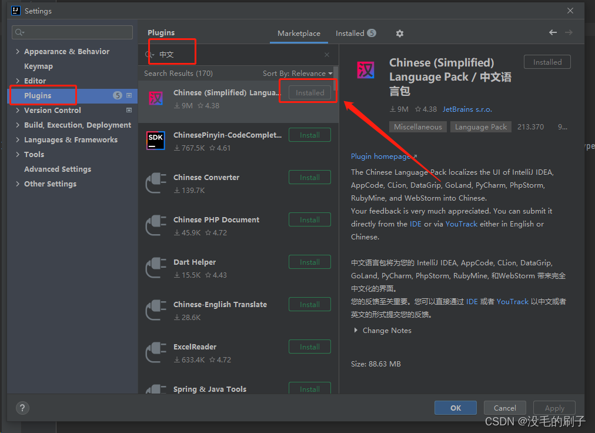Open the plugins gear settings menu
The image size is (595, 433).
(400, 34)
